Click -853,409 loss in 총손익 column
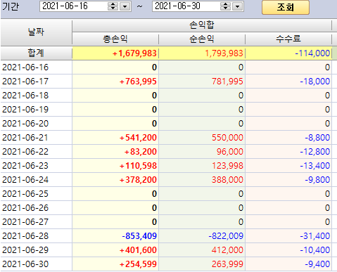The image size is (337, 272). pyautogui.click(x=115, y=236)
